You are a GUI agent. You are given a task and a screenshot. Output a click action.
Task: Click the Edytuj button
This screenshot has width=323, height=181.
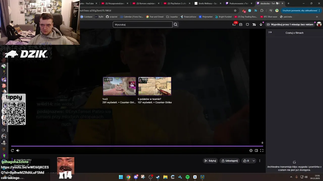pyautogui.click(x=210, y=161)
